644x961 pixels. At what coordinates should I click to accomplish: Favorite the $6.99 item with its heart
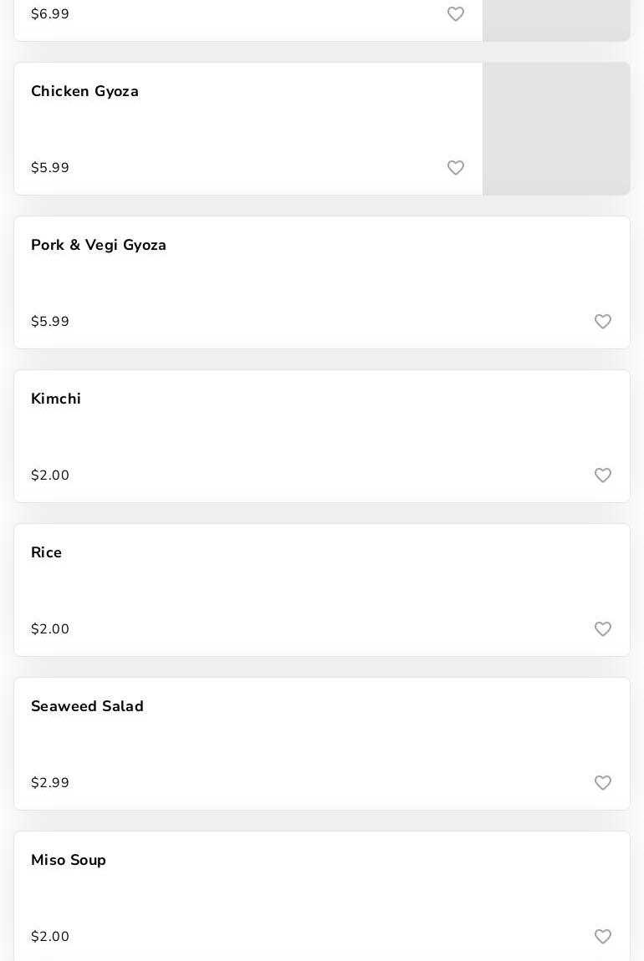[456, 14]
